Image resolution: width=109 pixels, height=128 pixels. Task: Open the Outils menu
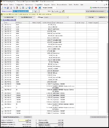click(x=70, y=5)
